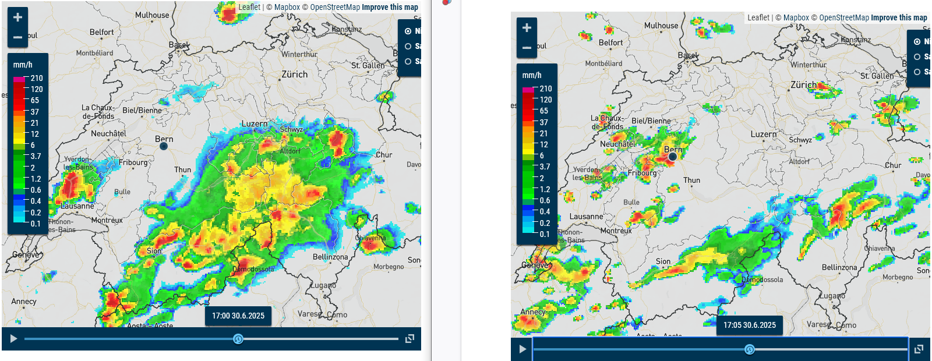932x361 pixels.
Task: Click the 'Lausanne' label on the 17:00 map
Action: 77,206
